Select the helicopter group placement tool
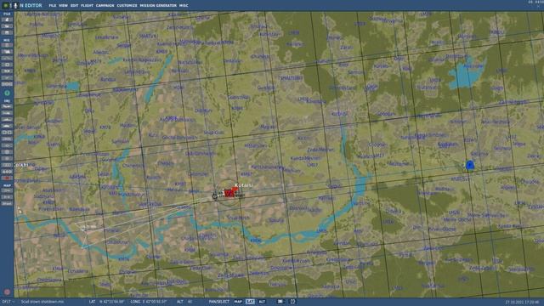Viewport: 544px width, 306px height. click(7, 113)
